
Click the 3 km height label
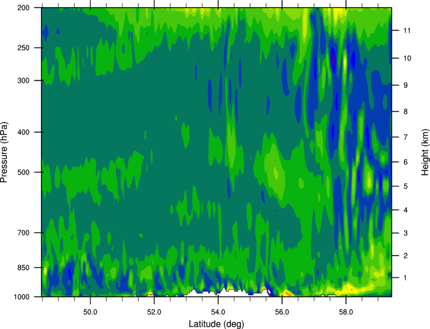tap(406, 233)
